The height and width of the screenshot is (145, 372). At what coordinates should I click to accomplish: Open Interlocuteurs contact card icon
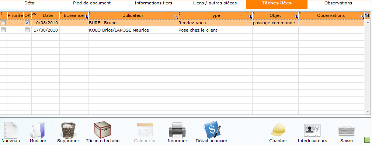pos(312,130)
